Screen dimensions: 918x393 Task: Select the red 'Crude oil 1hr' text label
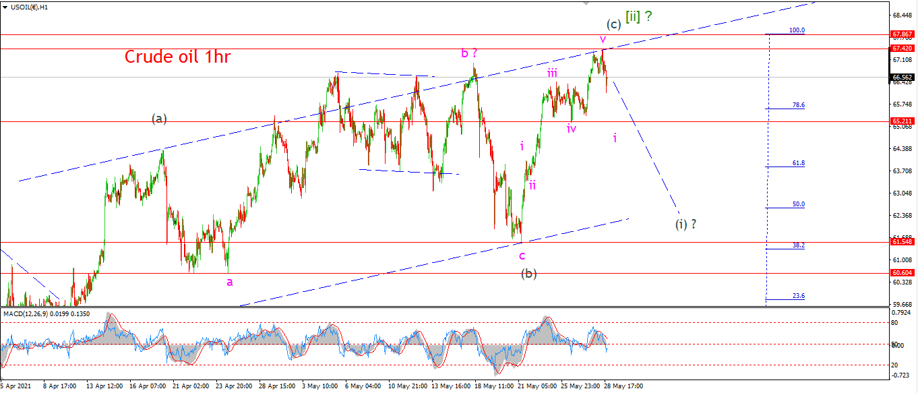[177, 57]
